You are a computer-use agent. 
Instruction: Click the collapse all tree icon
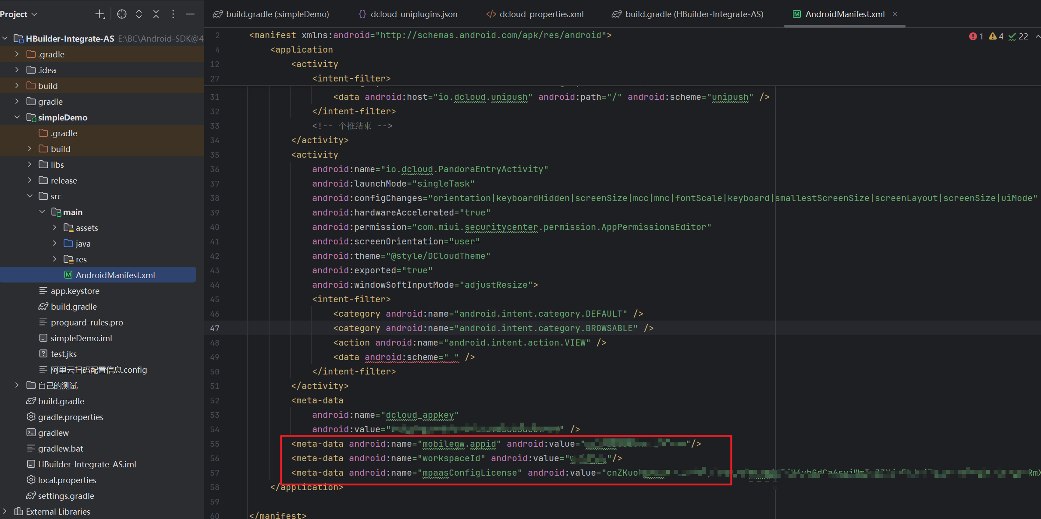[156, 14]
